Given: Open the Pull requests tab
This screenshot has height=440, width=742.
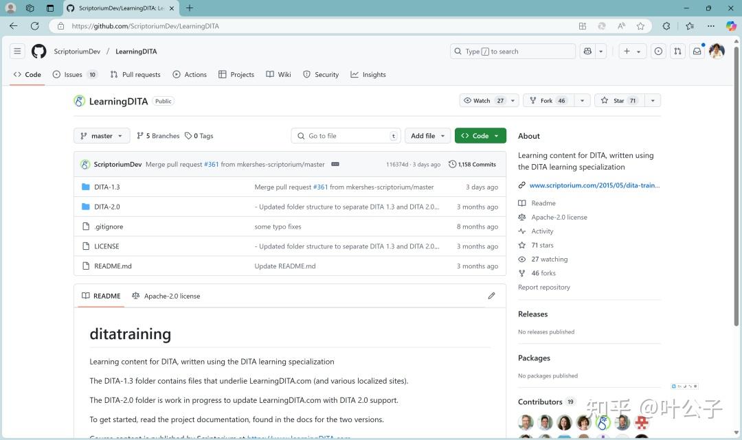Looking at the screenshot, I should tap(135, 75).
